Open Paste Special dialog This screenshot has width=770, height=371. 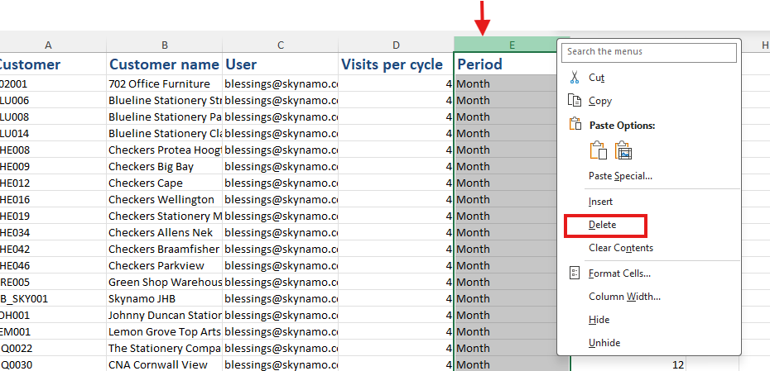[x=620, y=176]
